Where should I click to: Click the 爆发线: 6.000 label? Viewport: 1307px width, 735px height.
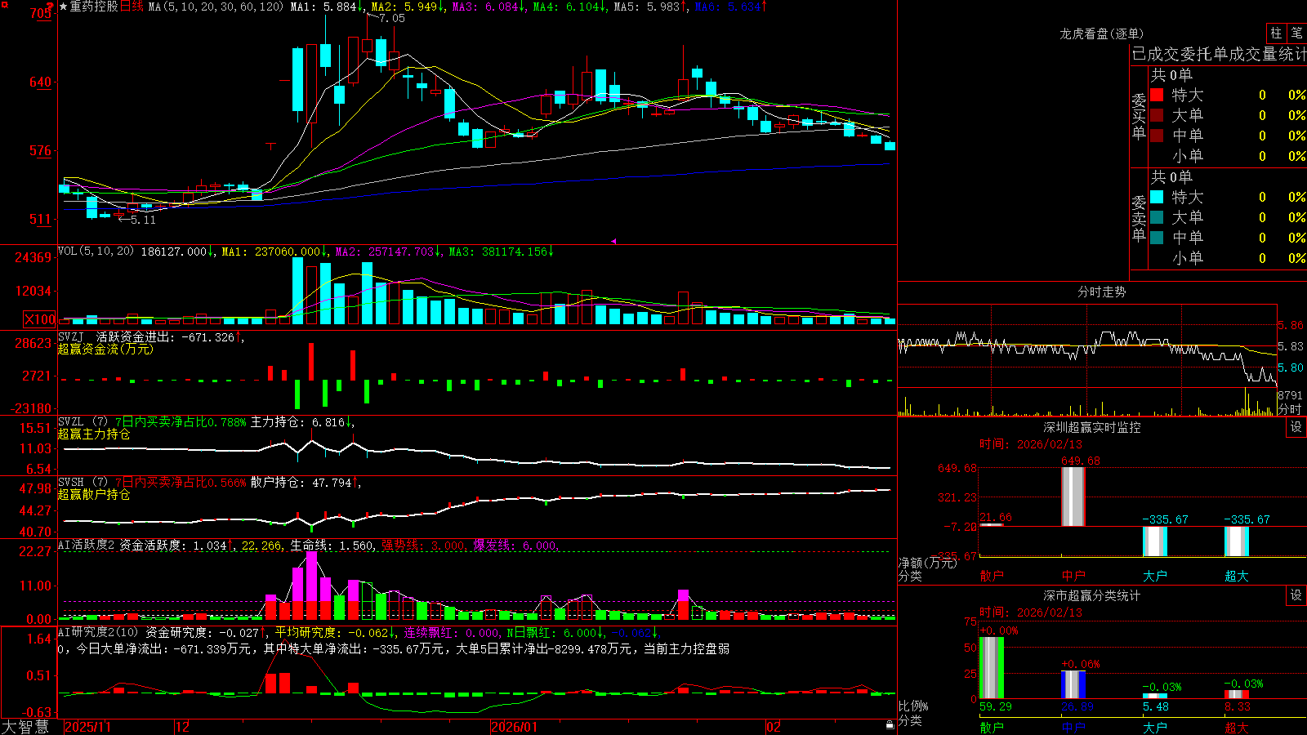(515, 545)
